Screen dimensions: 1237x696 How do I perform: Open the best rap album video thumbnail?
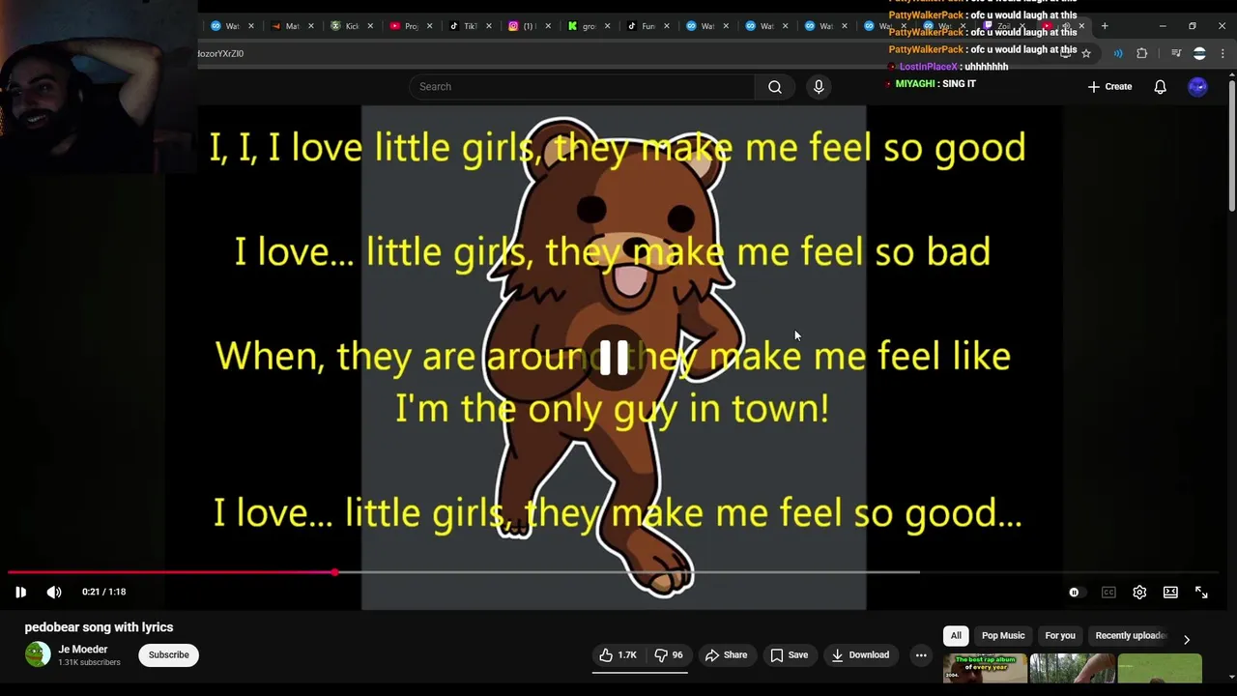click(x=985, y=669)
